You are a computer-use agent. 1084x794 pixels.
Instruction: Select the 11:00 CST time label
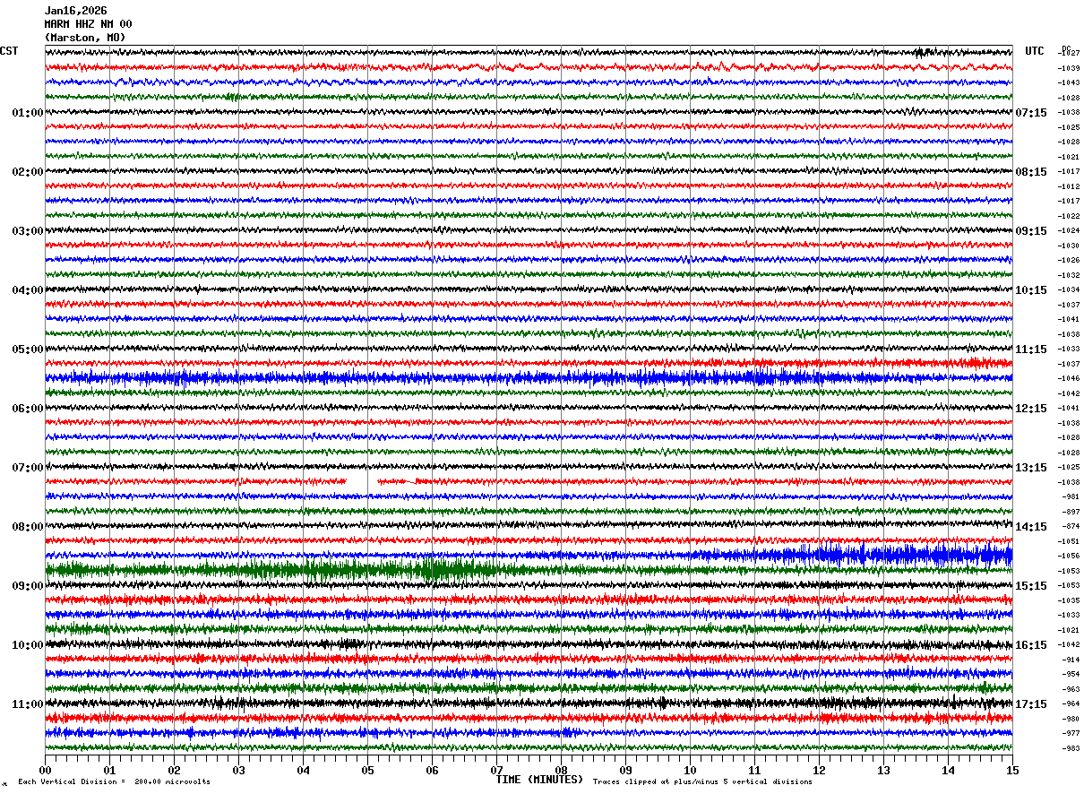coord(28,704)
